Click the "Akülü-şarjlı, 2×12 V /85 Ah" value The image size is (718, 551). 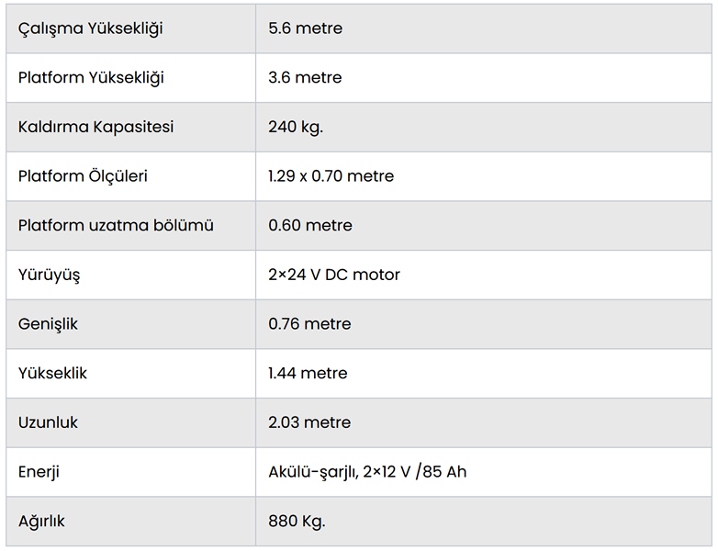click(x=367, y=472)
